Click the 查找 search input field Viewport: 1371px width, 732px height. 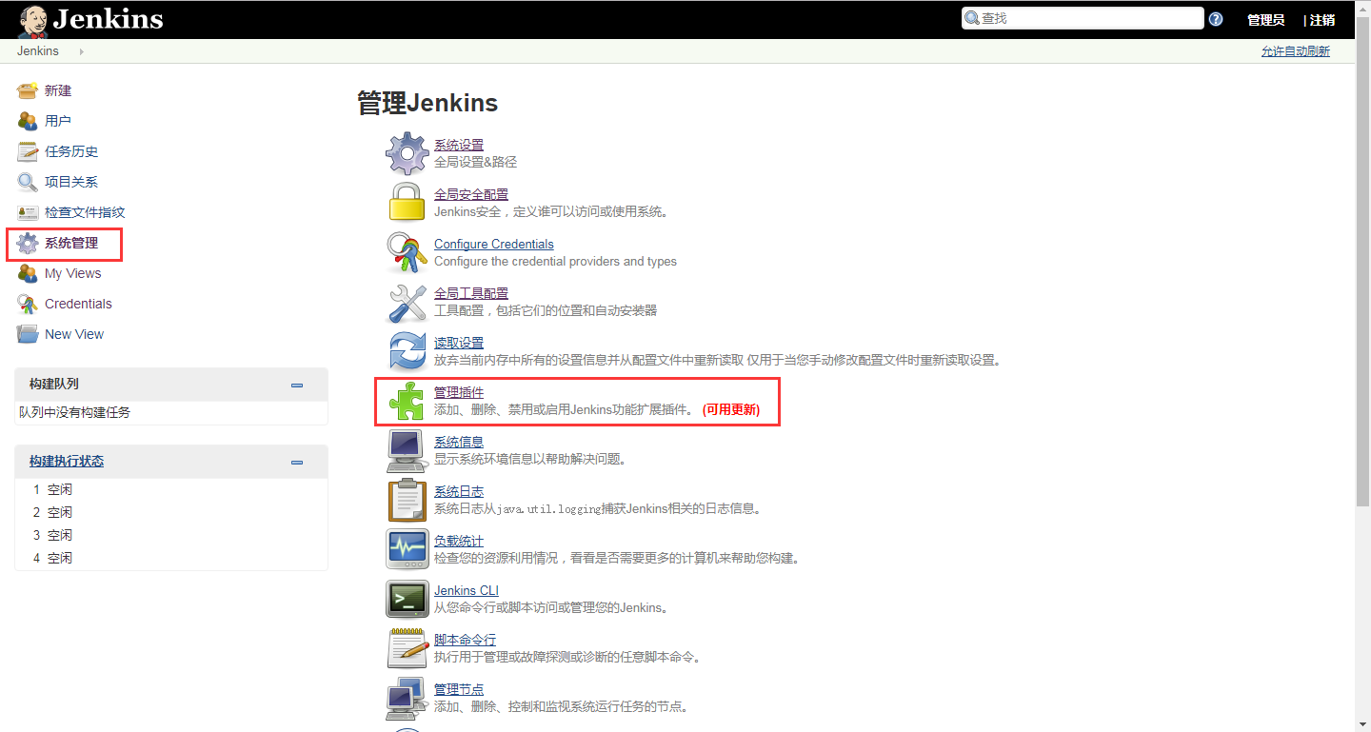[x=1083, y=18]
